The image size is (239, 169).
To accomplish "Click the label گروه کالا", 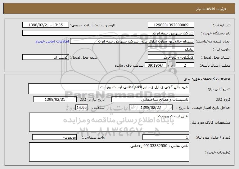I will (223, 100).
